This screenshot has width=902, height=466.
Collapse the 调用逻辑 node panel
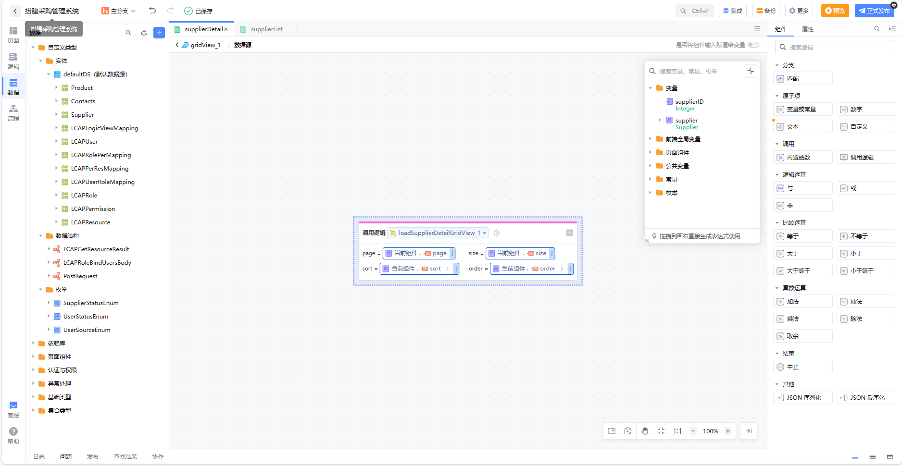point(569,233)
